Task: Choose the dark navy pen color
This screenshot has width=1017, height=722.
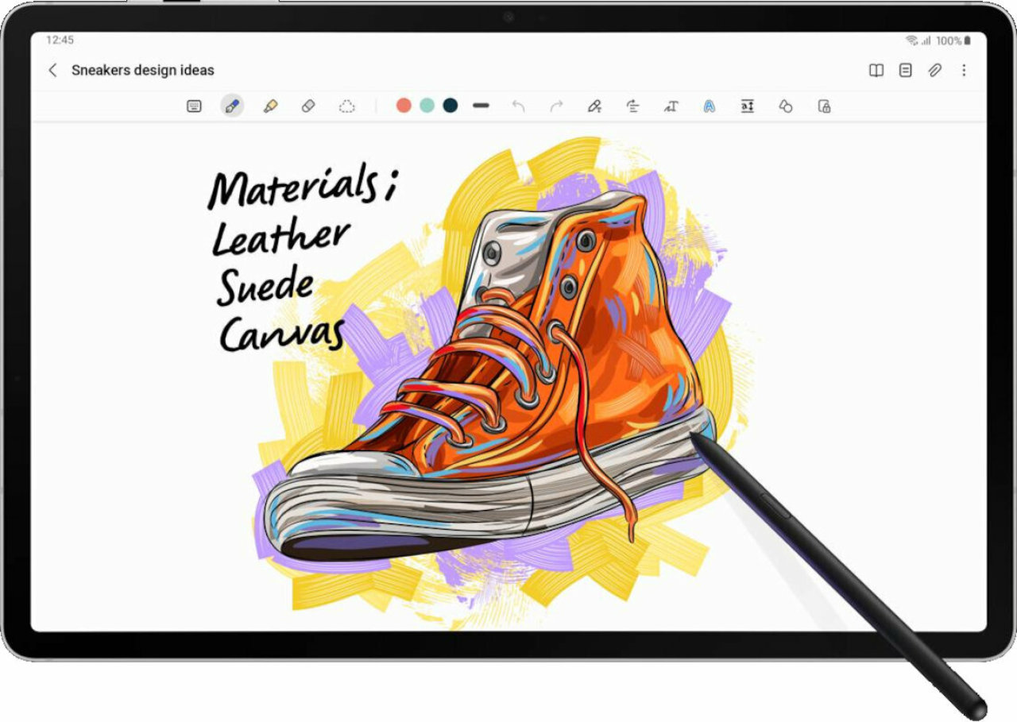Action: [x=450, y=106]
